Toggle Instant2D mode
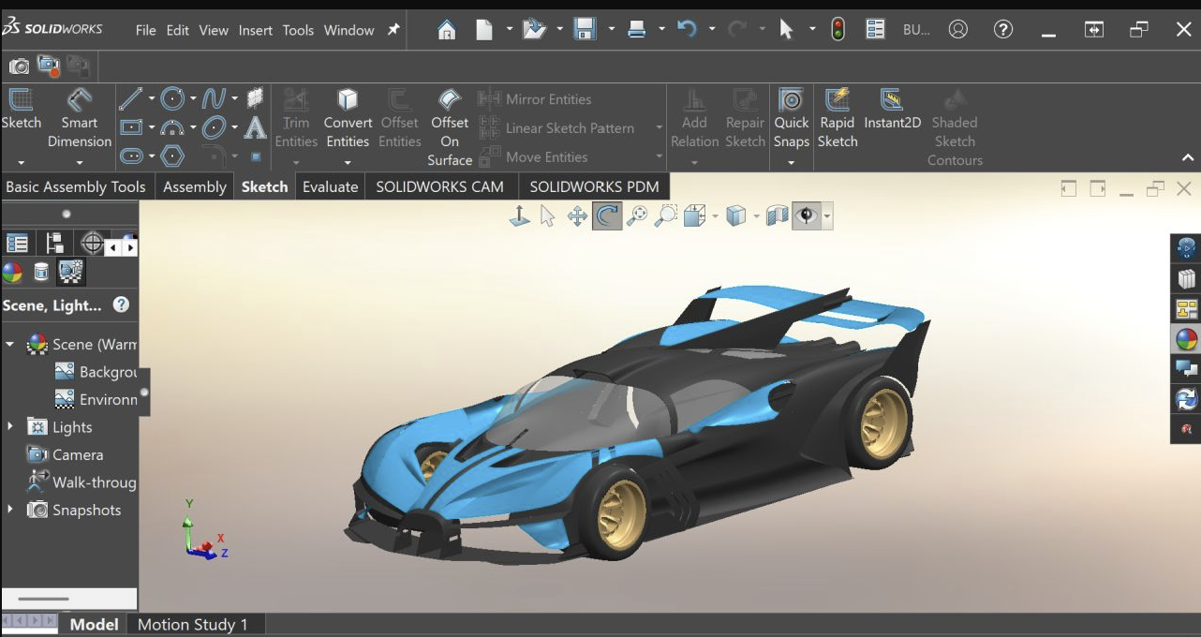The height and width of the screenshot is (637, 1201). click(x=892, y=110)
